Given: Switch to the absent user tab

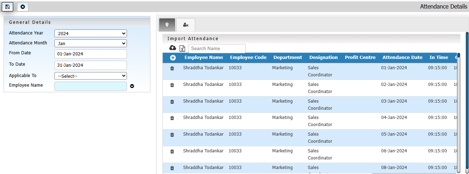Looking at the screenshot, I should tap(186, 25).
